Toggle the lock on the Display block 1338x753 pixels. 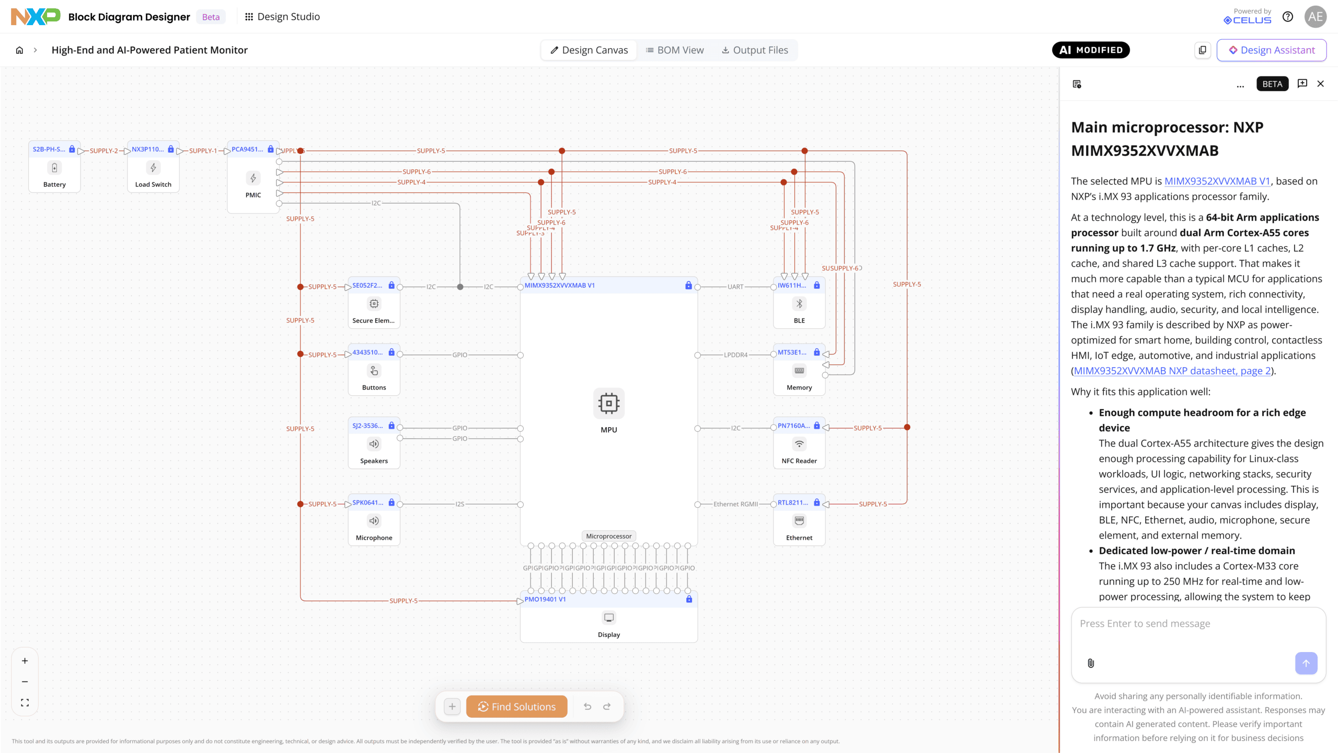(x=689, y=599)
